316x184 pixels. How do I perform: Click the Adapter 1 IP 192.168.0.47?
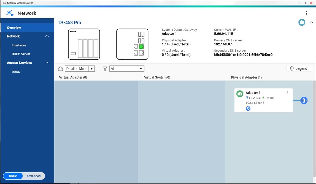(x=255, y=103)
